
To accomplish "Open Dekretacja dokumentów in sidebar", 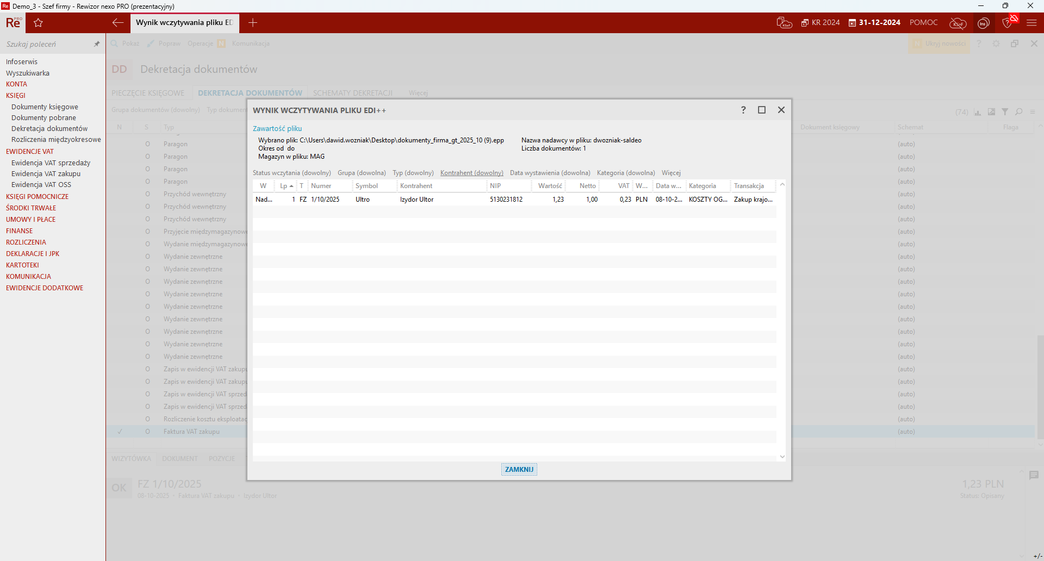I will tap(49, 129).
